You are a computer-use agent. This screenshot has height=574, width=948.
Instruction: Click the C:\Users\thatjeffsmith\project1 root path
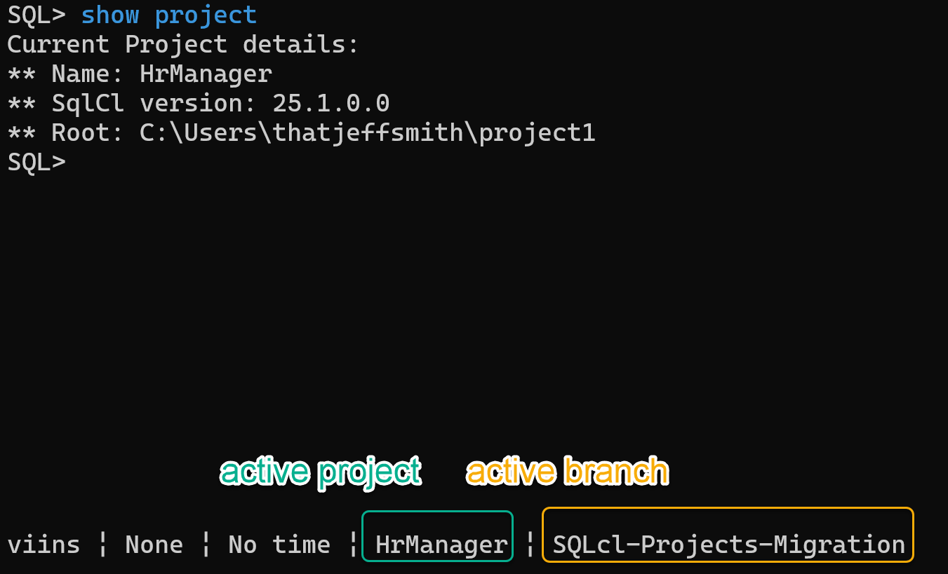368,132
